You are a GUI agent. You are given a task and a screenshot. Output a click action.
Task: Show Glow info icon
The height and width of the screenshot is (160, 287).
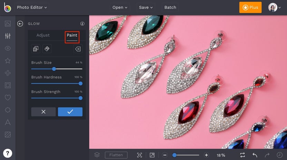pyautogui.click(x=82, y=23)
